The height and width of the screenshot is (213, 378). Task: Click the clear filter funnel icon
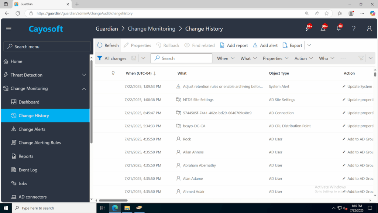[x=361, y=58]
